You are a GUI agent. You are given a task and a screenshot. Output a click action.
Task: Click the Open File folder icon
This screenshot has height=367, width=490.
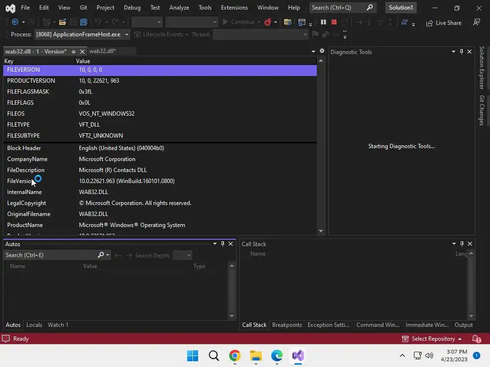click(63, 22)
